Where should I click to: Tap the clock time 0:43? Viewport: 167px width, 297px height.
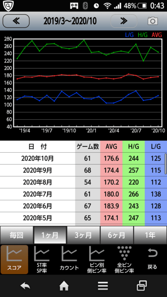[x=157, y=6]
